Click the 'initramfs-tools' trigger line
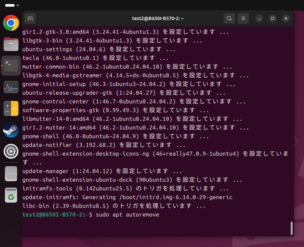The width and height of the screenshot is (304, 247). coord(125,188)
